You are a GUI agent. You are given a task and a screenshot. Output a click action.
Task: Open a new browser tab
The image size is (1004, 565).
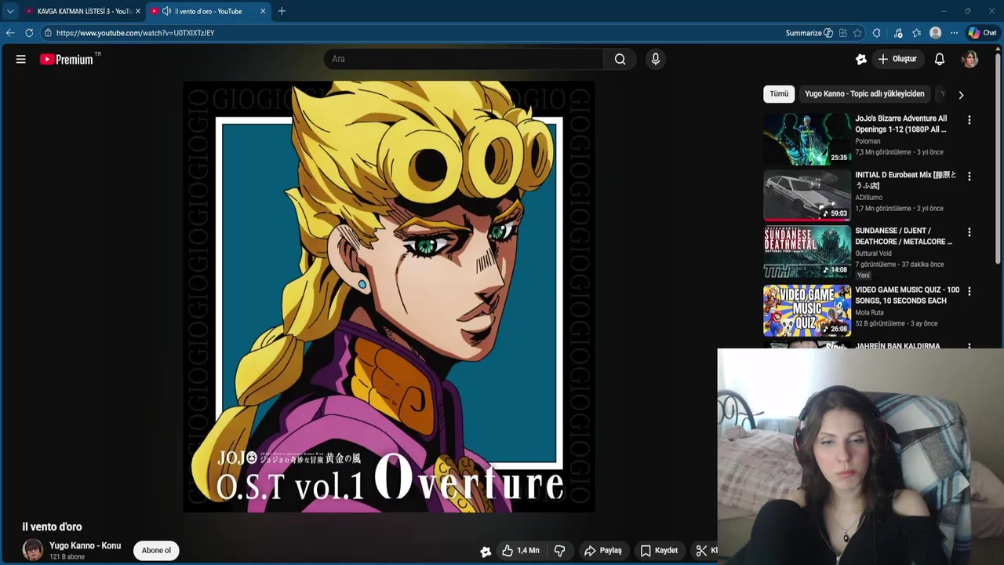pyautogui.click(x=282, y=11)
